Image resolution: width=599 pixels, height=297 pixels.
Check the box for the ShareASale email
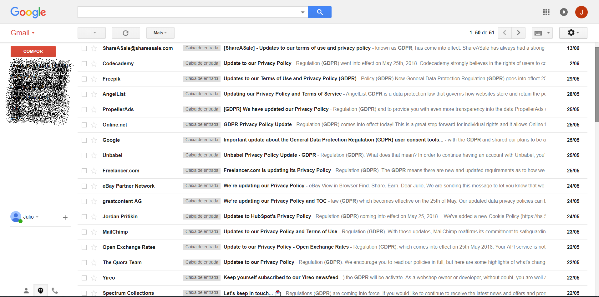84,48
